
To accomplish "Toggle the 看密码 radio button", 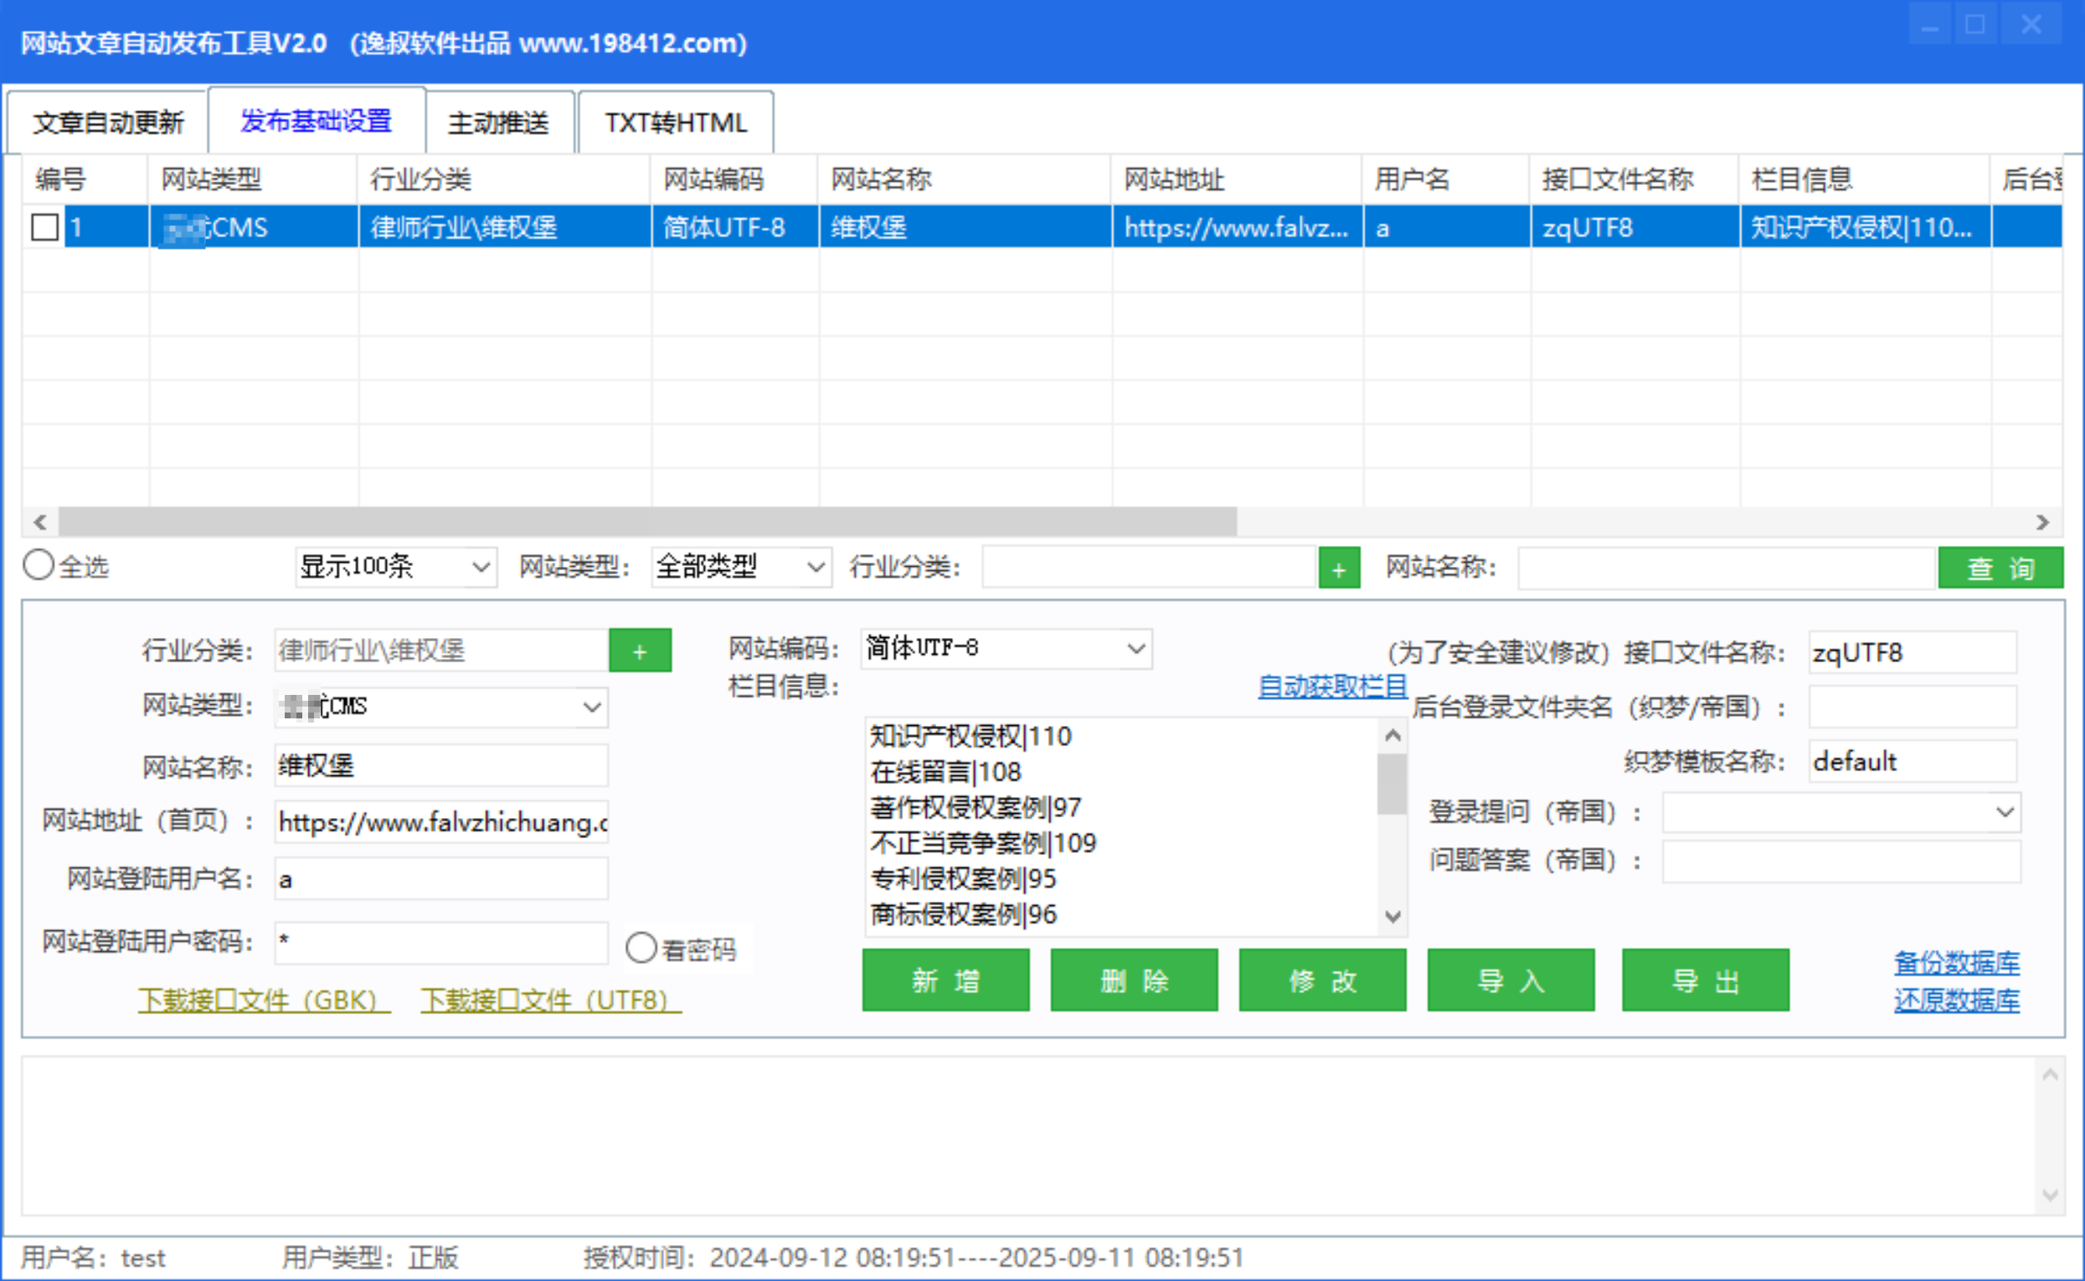I will (641, 948).
